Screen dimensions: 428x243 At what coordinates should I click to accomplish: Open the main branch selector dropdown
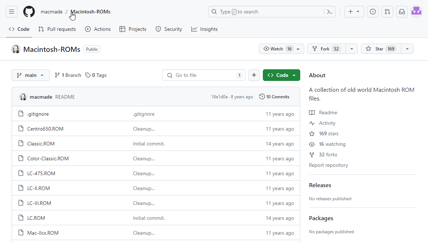pos(30,75)
